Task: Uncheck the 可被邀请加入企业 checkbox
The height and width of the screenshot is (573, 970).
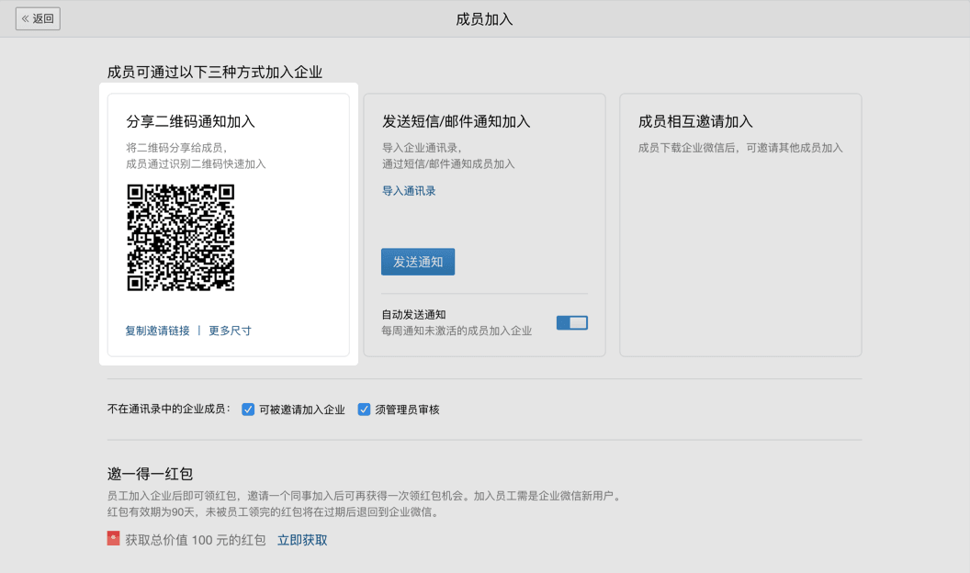Action: (x=248, y=410)
